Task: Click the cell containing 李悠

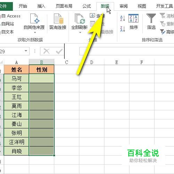Action: (16, 88)
